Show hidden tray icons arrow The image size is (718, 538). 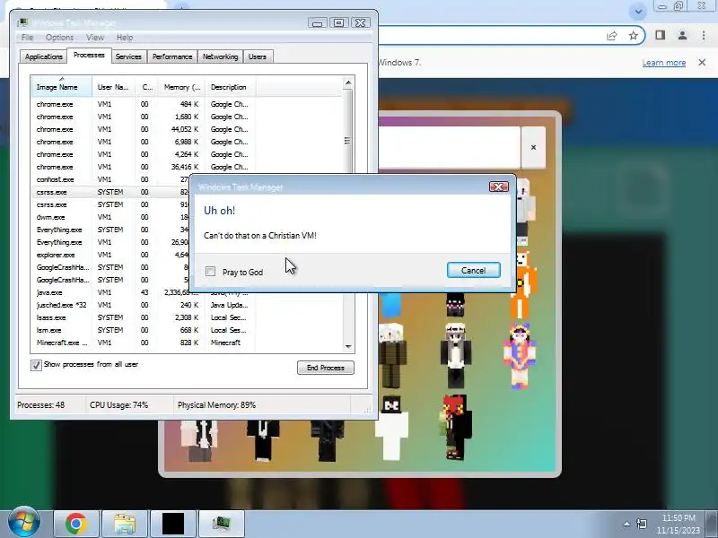pyautogui.click(x=626, y=524)
